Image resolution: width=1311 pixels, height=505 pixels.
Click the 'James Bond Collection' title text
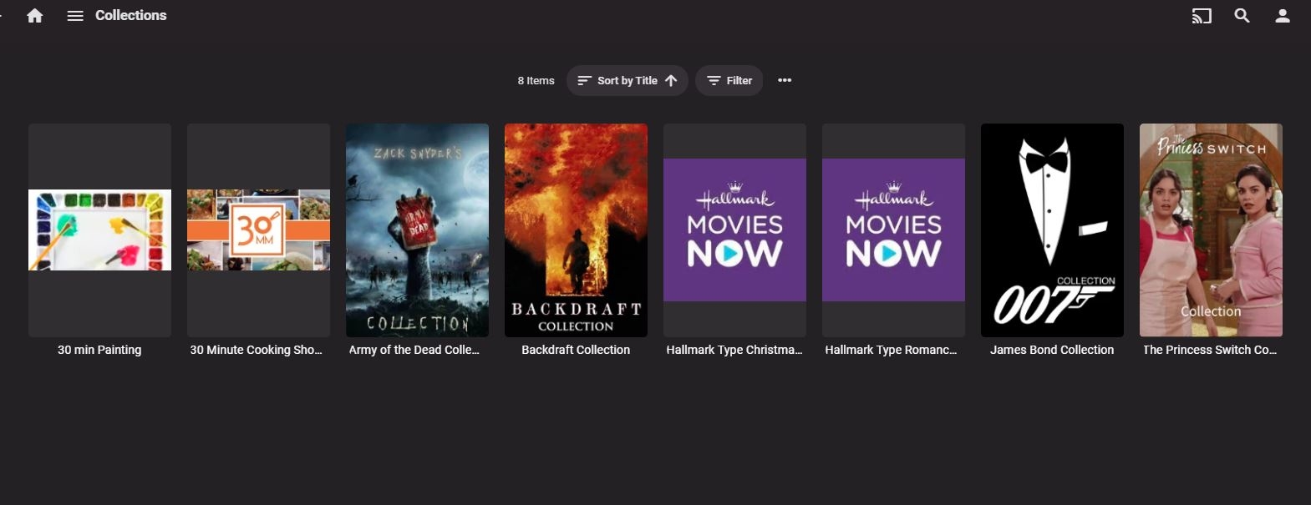tap(1052, 350)
